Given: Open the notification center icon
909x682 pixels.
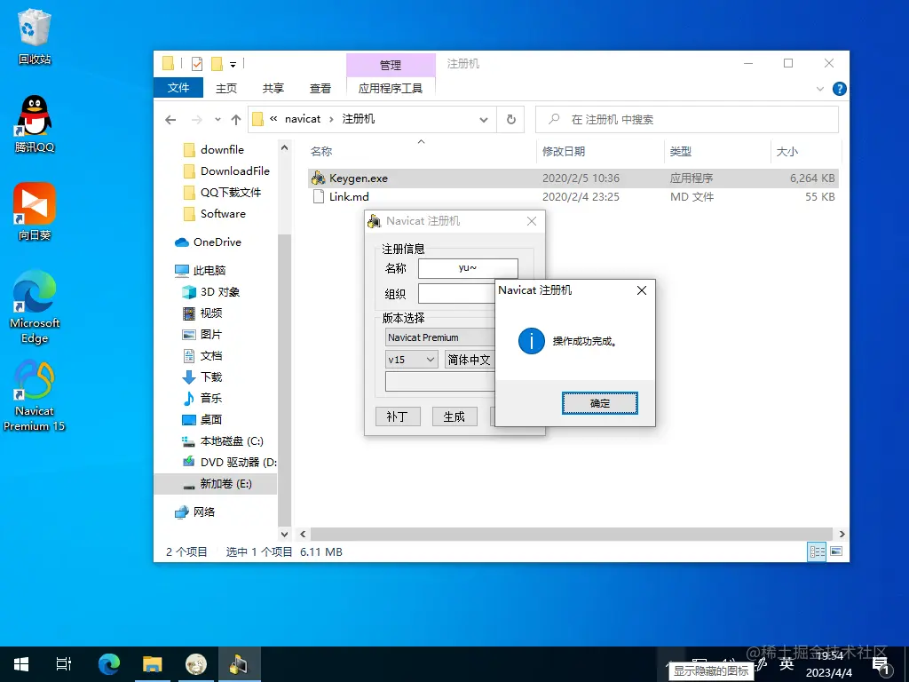Looking at the screenshot, I should pyautogui.click(x=881, y=665).
